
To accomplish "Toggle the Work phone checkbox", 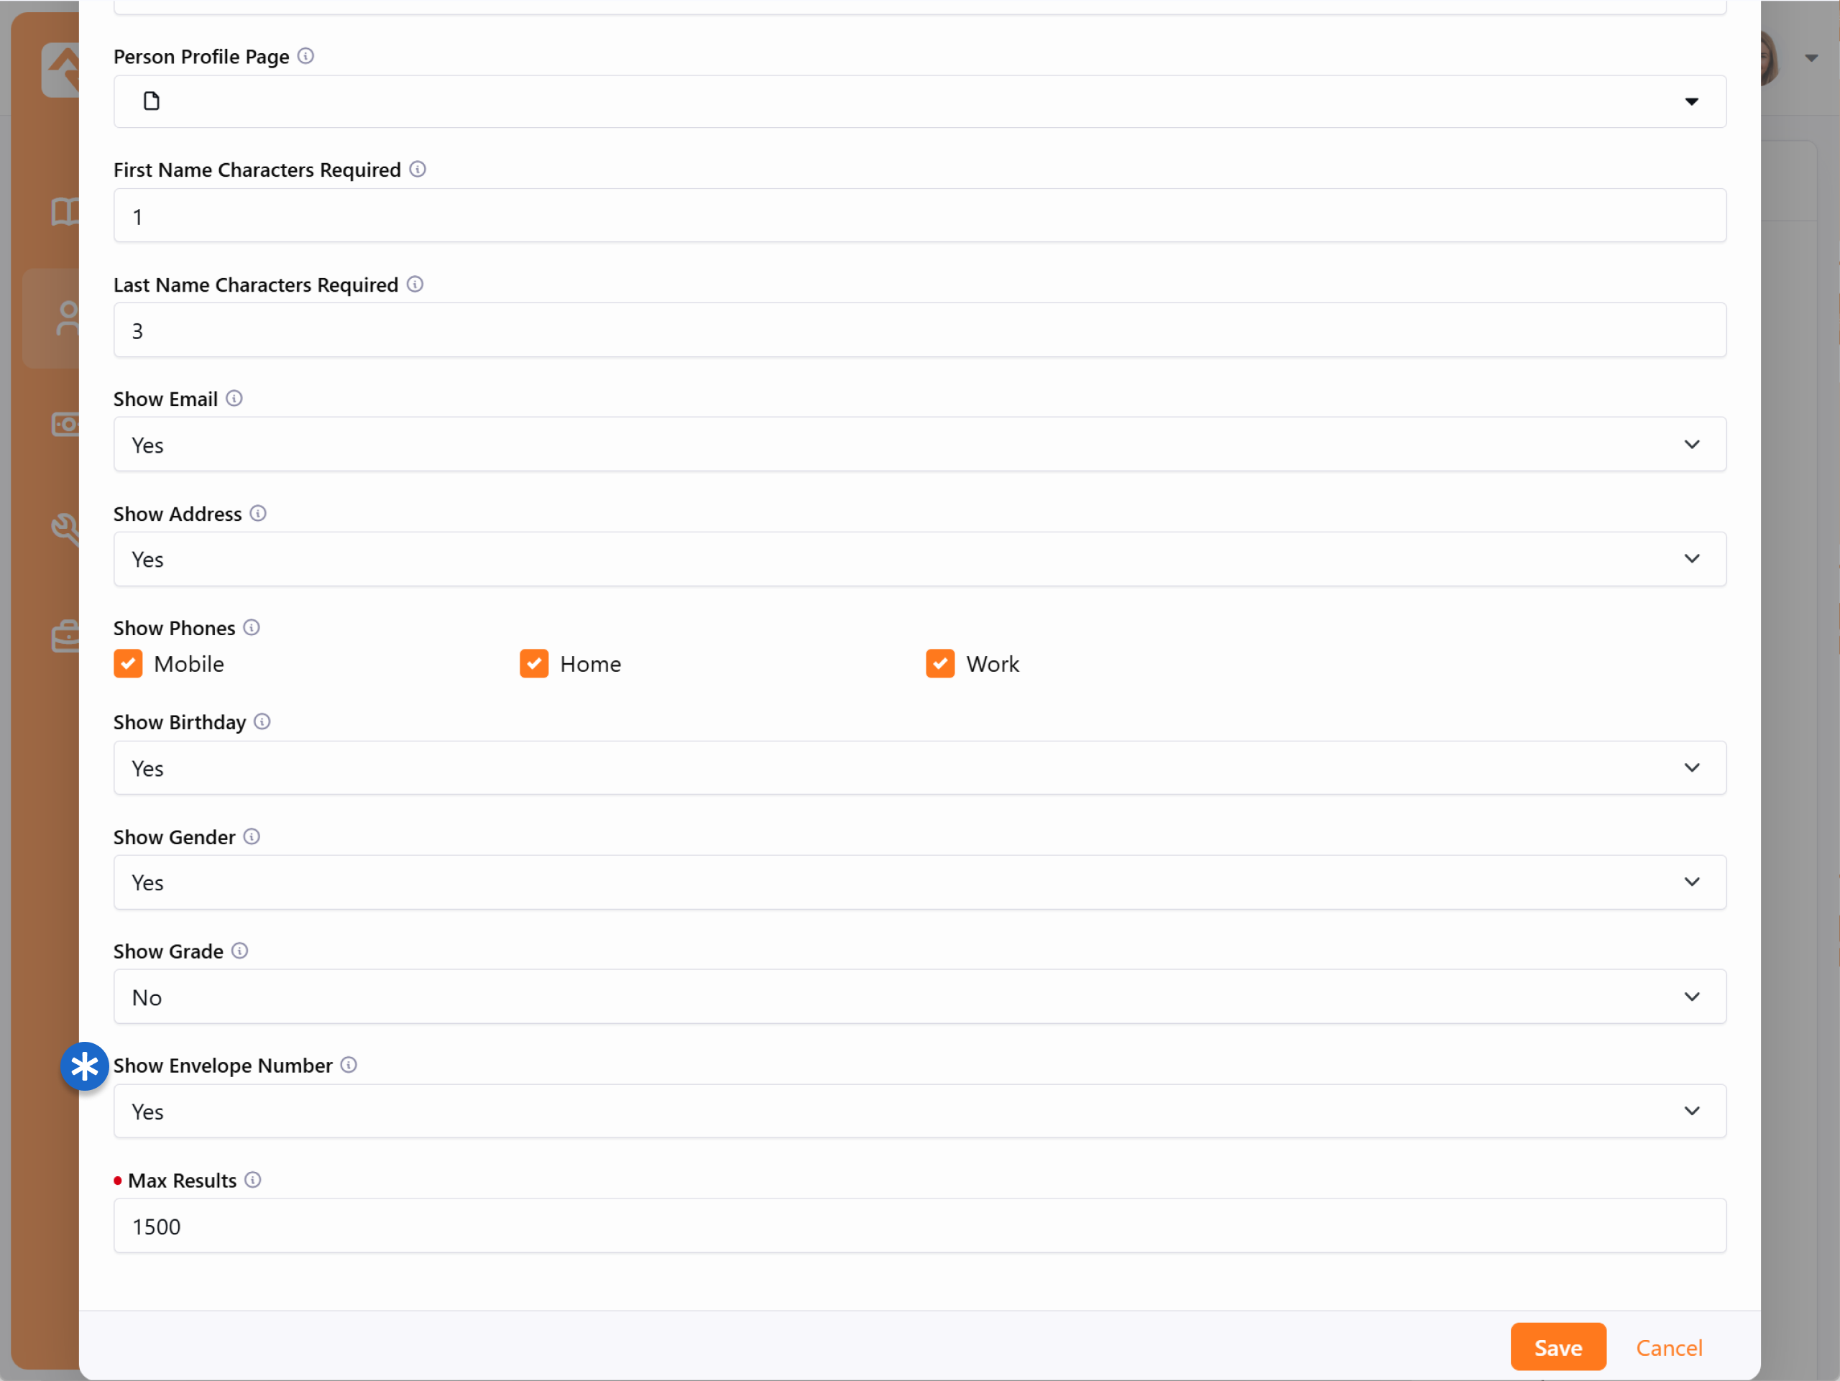I will tap(940, 665).
